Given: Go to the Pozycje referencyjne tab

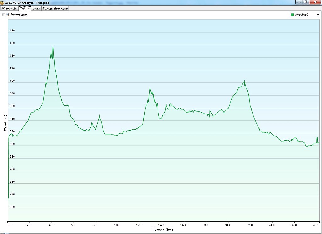Looking at the screenshot, I should [55, 8].
